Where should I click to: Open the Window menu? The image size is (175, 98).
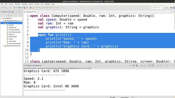[x=47, y=4]
